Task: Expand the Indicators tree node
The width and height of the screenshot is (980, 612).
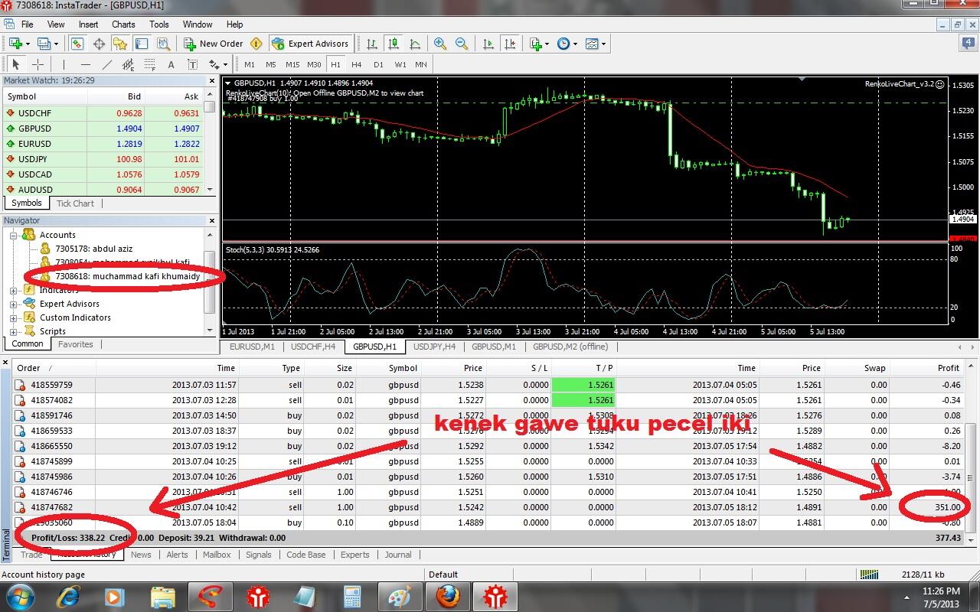Action: (13, 290)
